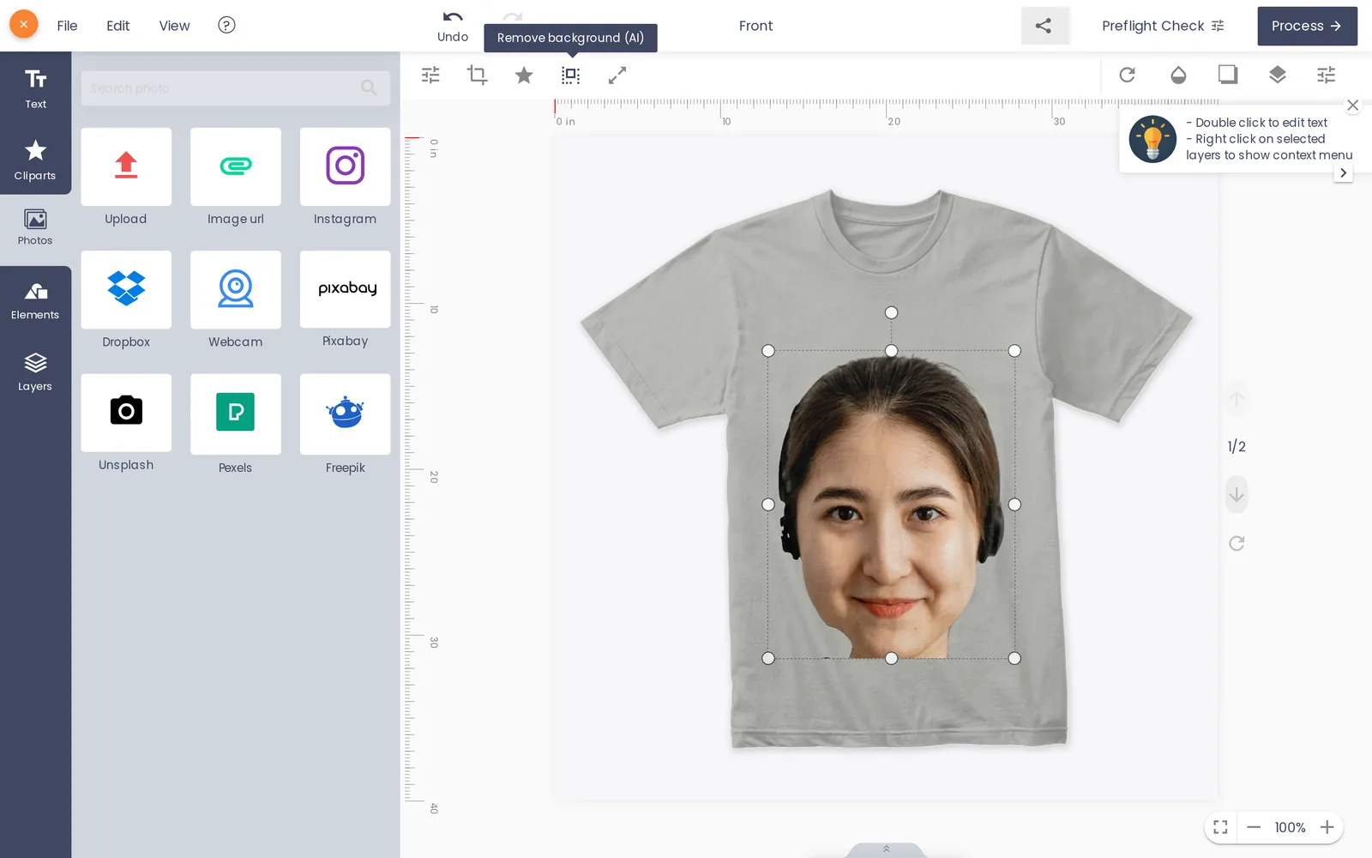Open the Layers panel

point(35,373)
